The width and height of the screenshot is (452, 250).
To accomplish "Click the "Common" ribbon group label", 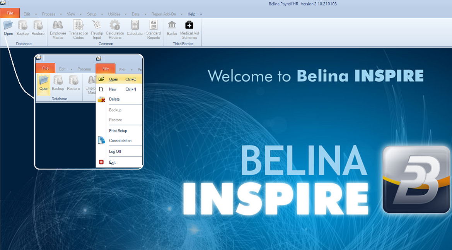I will pos(106,44).
